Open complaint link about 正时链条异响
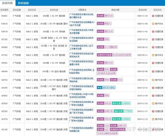This screenshot has height=136, width=165. 82,71
